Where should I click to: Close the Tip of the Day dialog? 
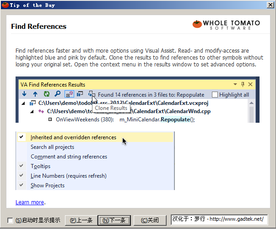tap(271, 5)
